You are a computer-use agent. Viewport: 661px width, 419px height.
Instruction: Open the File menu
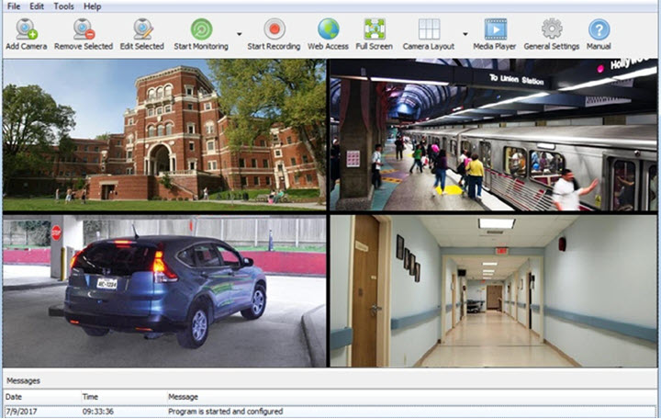pyautogui.click(x=14, y=6)
